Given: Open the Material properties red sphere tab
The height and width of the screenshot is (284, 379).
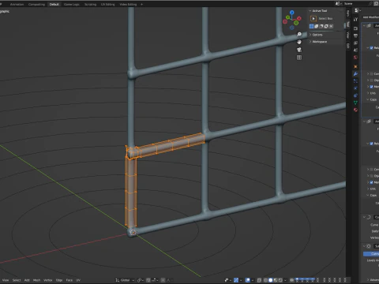Looking at the screenshot, I should (355, 110).
